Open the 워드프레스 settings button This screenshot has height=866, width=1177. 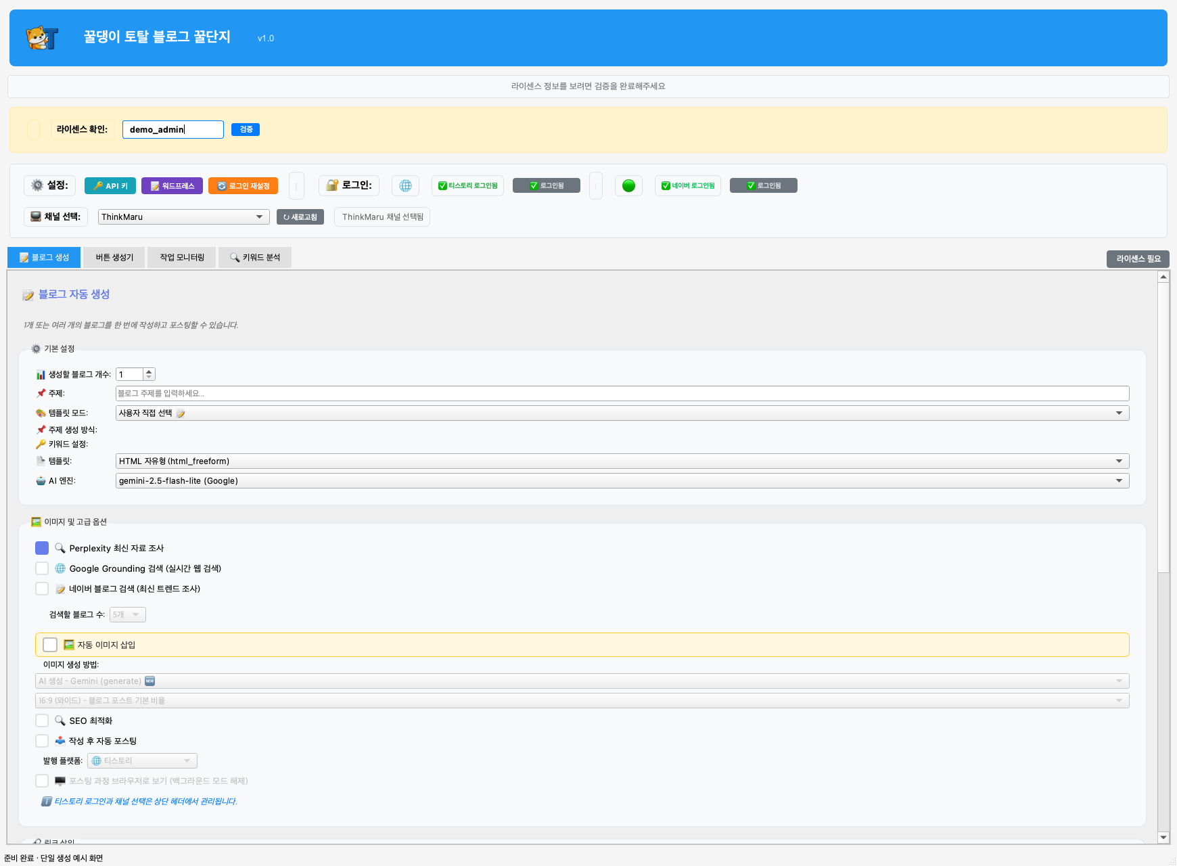coord(172,185)
